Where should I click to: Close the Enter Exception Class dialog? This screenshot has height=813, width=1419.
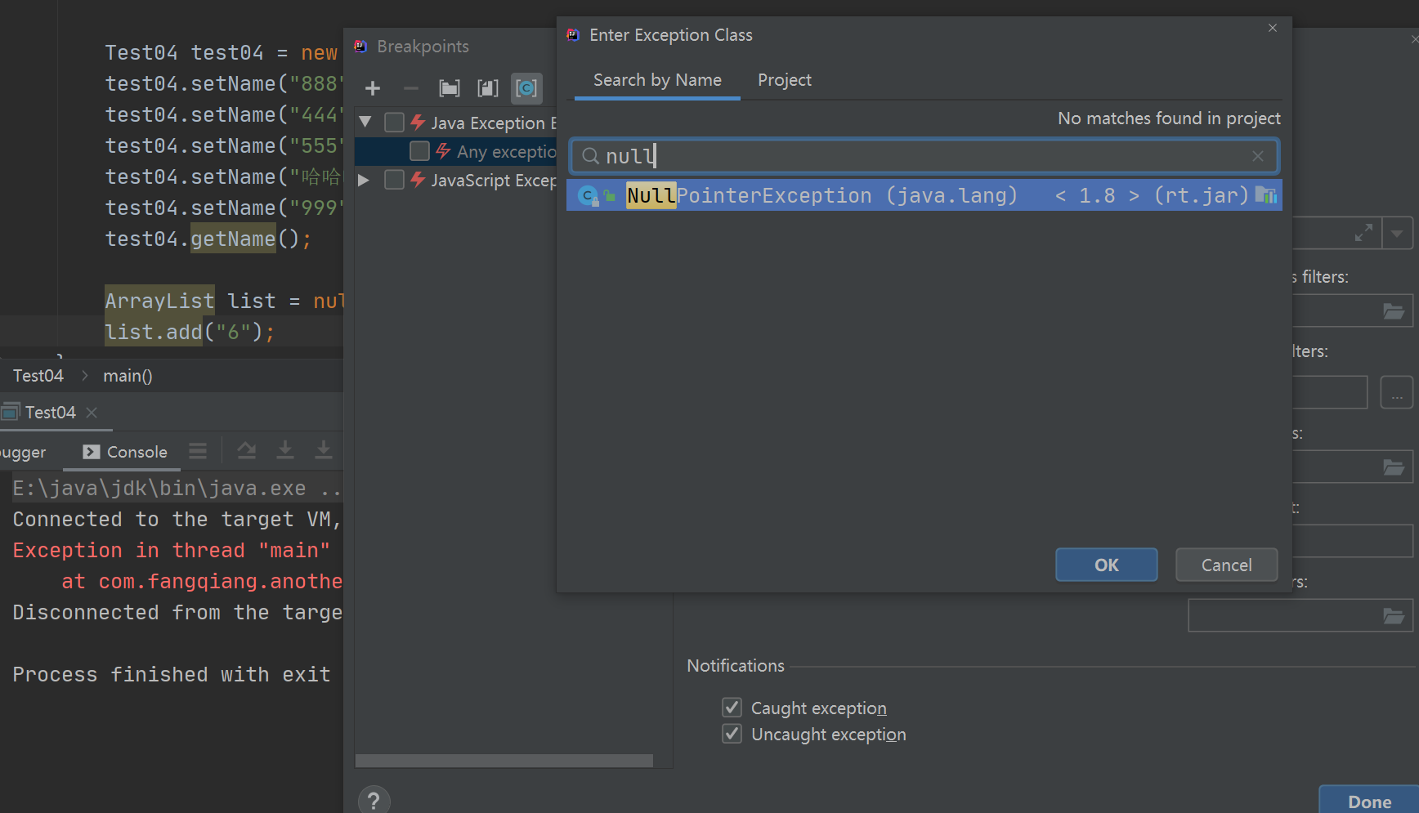[1273, 28]
